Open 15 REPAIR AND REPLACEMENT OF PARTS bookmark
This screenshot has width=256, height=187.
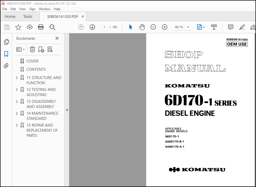point(42,130)
